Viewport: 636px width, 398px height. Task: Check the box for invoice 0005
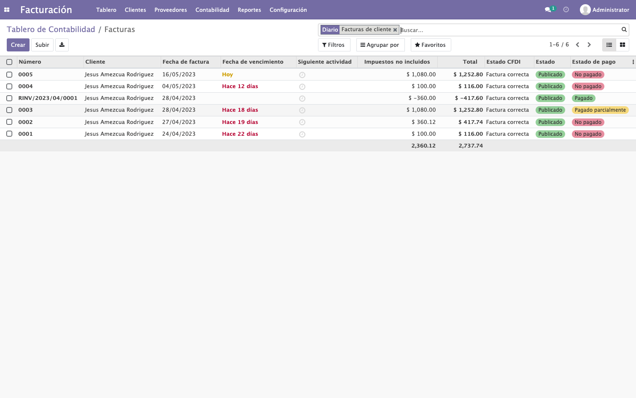[9, 75]
